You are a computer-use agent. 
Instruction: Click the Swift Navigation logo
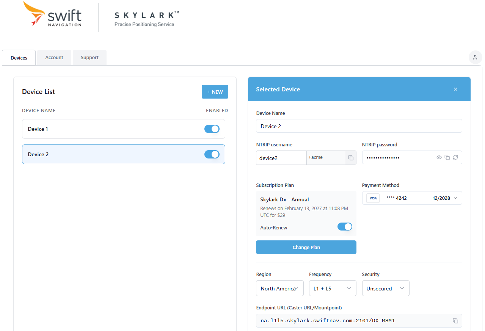pyautogui.click(x=52, y=14)
